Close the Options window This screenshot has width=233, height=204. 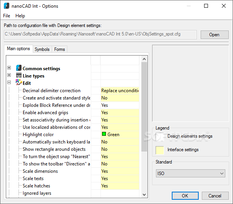tap(224, 6)
